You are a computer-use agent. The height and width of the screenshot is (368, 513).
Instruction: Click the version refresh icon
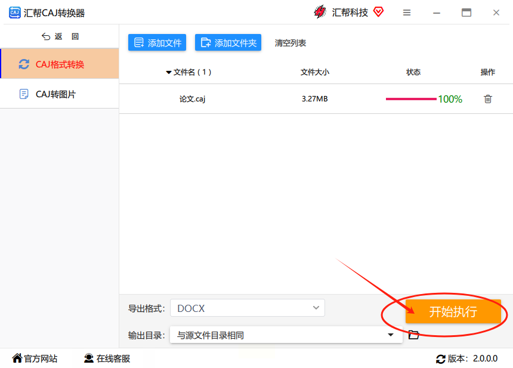pyautogui.click(x=441, y=359)
